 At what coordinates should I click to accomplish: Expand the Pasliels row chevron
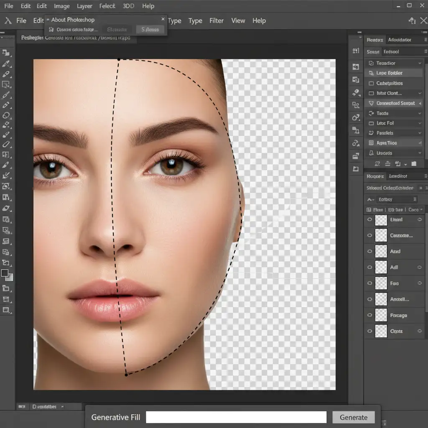420,133
